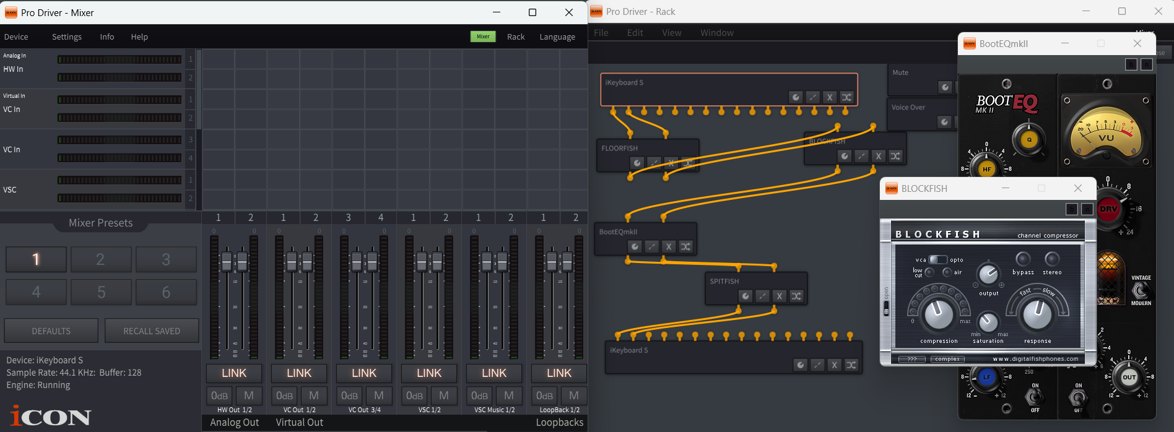Viewport: 1174px width, 432px height.
Task: Click the knob icon on BootEQmkII rack module
Action: point(635,246)
